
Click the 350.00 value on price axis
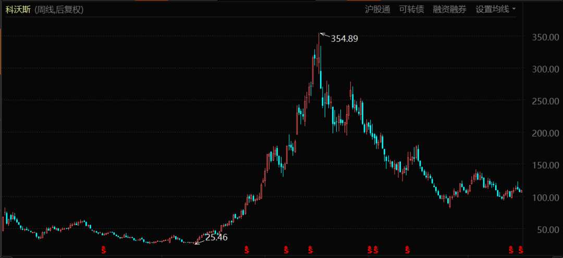click(x=545, y=38)
